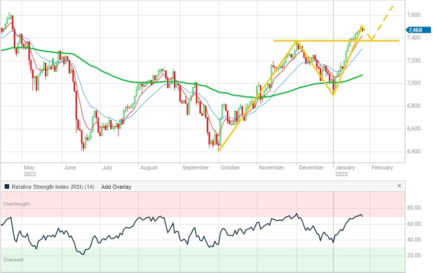Screen dimensions: 433x273
Task: Open the Relative Strength Index (RSI) settings label
Action: pos(53,187)
